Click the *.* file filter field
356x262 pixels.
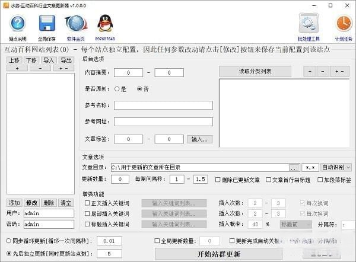310,167
